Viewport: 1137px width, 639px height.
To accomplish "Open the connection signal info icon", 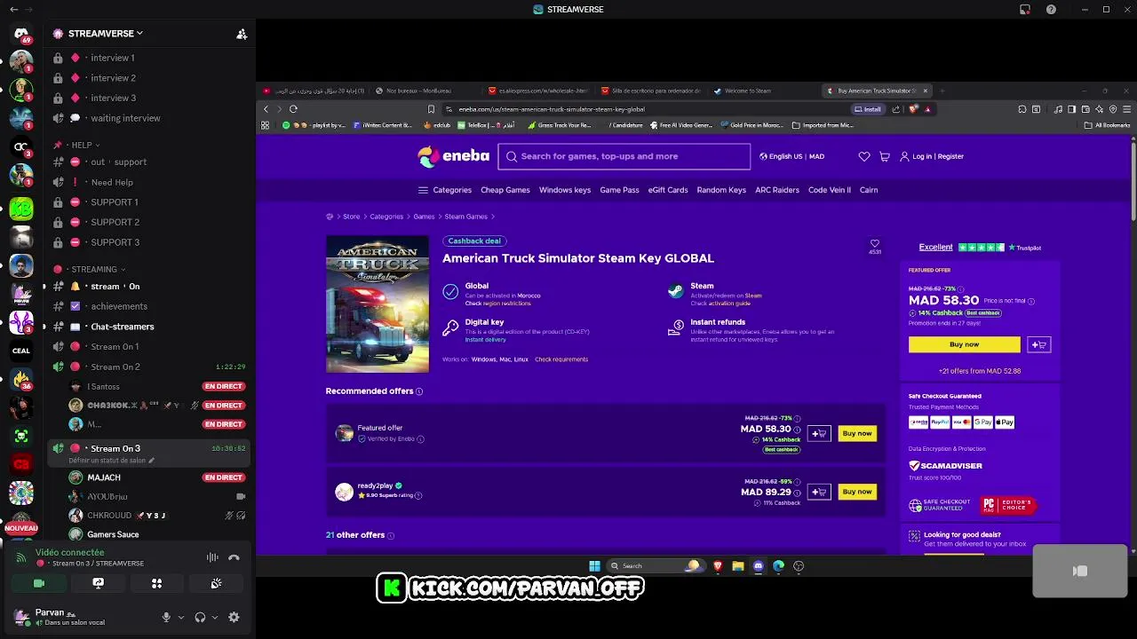I will (x=21, y=557).
